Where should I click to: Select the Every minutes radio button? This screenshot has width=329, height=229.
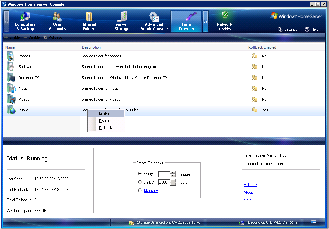140,173
